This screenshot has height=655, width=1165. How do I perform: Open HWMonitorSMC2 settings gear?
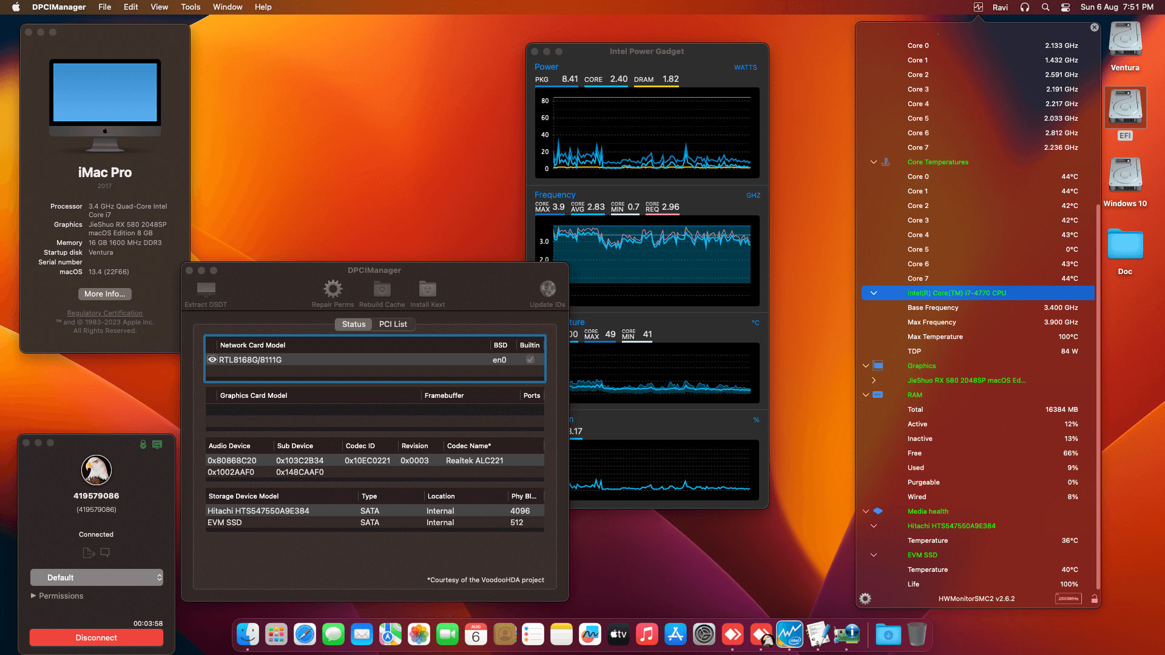pos(865,599)
